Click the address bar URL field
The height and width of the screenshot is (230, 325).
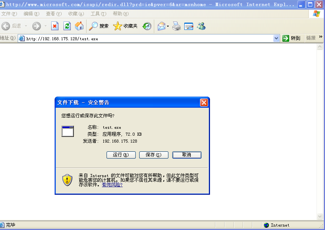(x=149, y=39)
